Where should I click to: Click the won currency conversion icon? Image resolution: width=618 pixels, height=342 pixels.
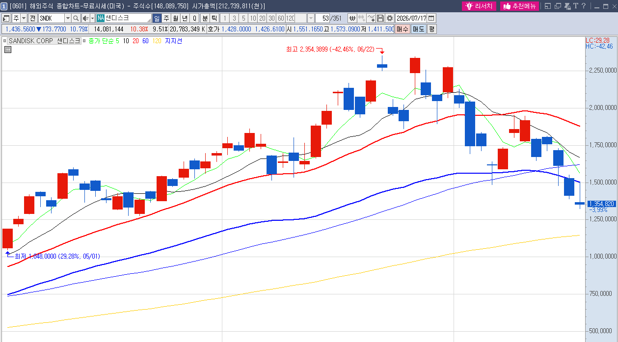click(352, 18)
